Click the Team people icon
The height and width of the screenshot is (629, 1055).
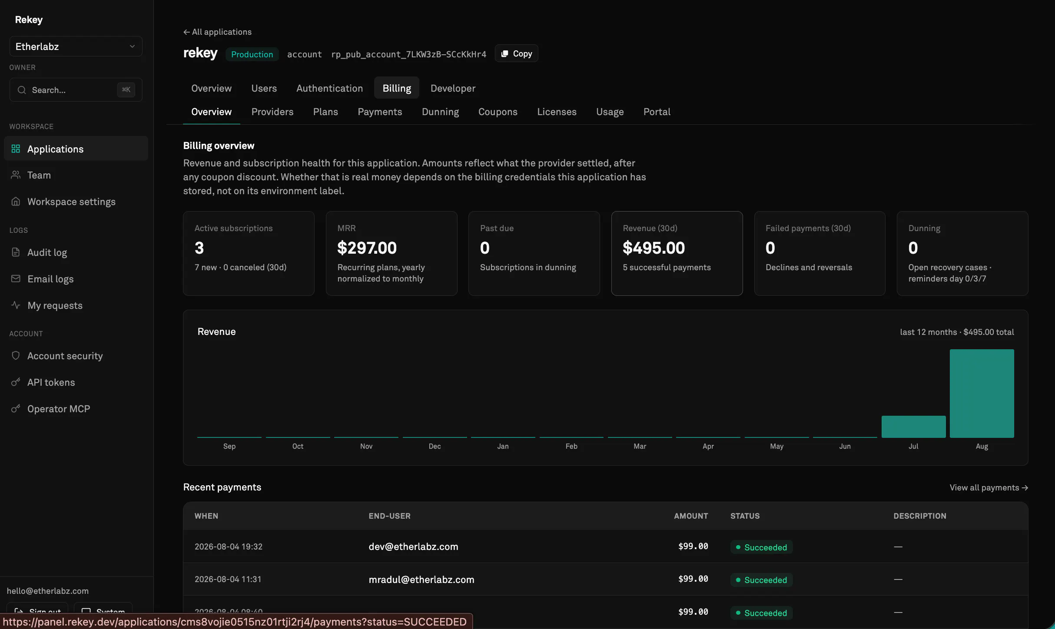coord(16,175)
